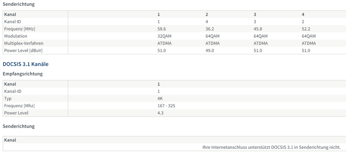Click the DOCSIS 3.1 Kanäle heading

tap(25, 64)
